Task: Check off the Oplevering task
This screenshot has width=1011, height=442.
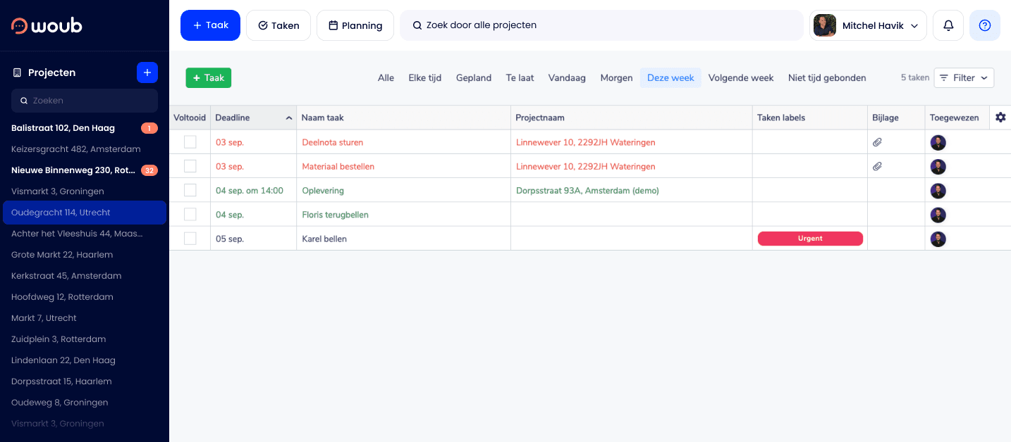Action: click(190, 190)
